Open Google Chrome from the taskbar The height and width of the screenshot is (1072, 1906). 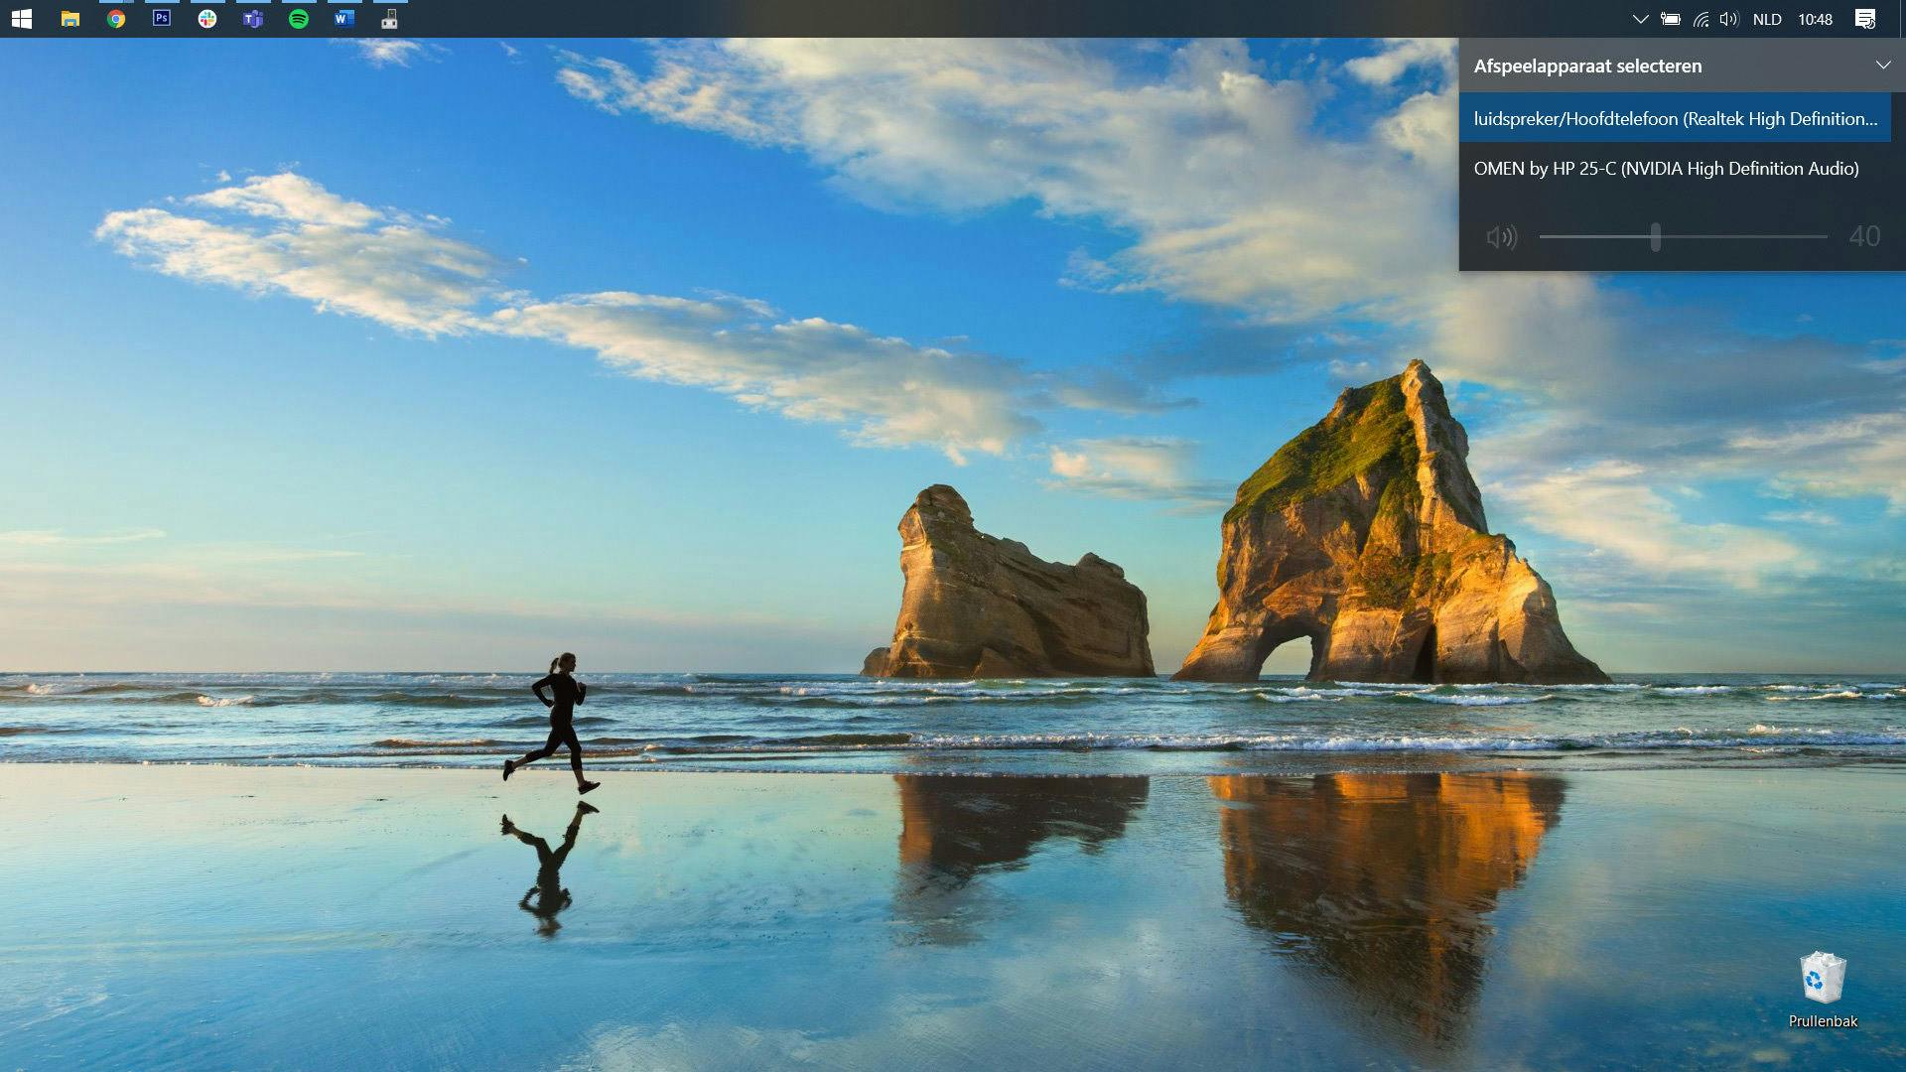point(116,19)
